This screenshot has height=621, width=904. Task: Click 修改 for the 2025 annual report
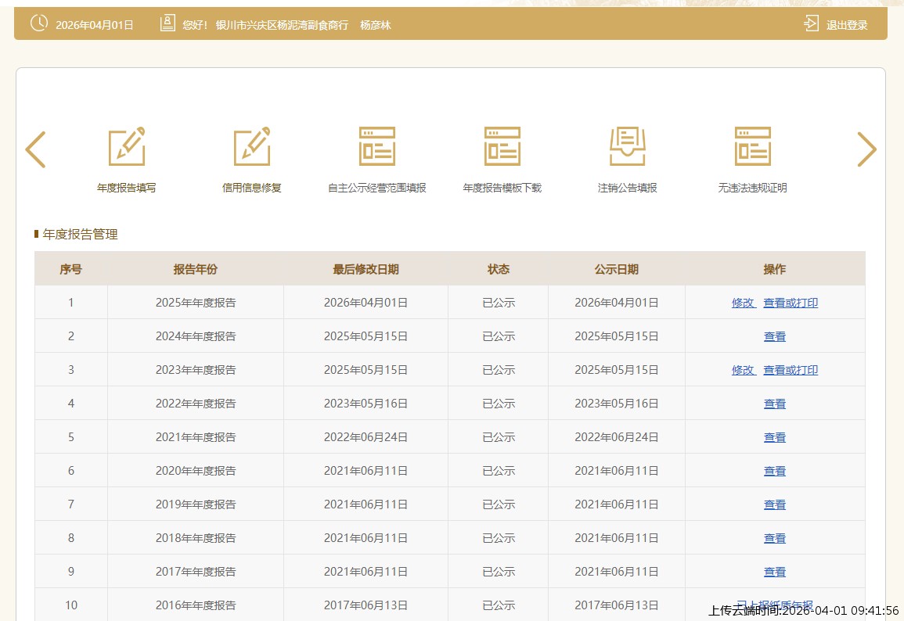743,303
